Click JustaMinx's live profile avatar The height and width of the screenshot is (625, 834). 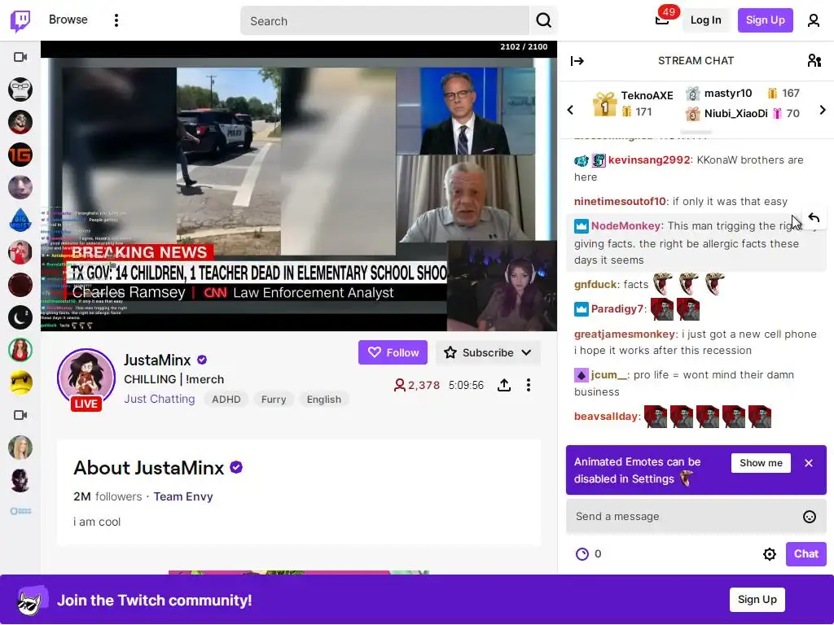tap(86, 378)
